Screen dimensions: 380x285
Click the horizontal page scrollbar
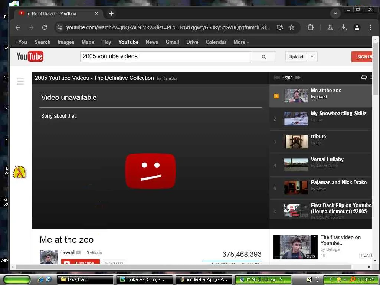tap(183, 267)
